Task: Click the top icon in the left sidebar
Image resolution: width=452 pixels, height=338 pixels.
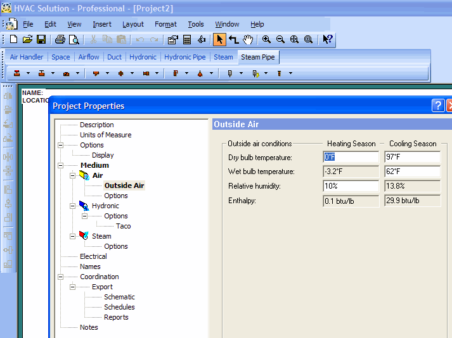Action: click(x=8, y=96)
